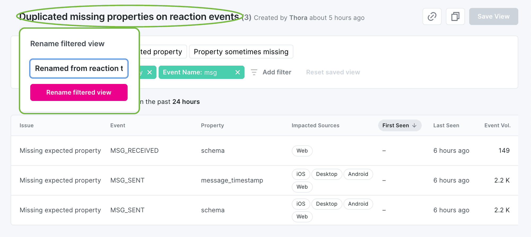Sort by First Seen column arrow
Viewport: 531px width, 237px height.
click(x=414, y=125)
